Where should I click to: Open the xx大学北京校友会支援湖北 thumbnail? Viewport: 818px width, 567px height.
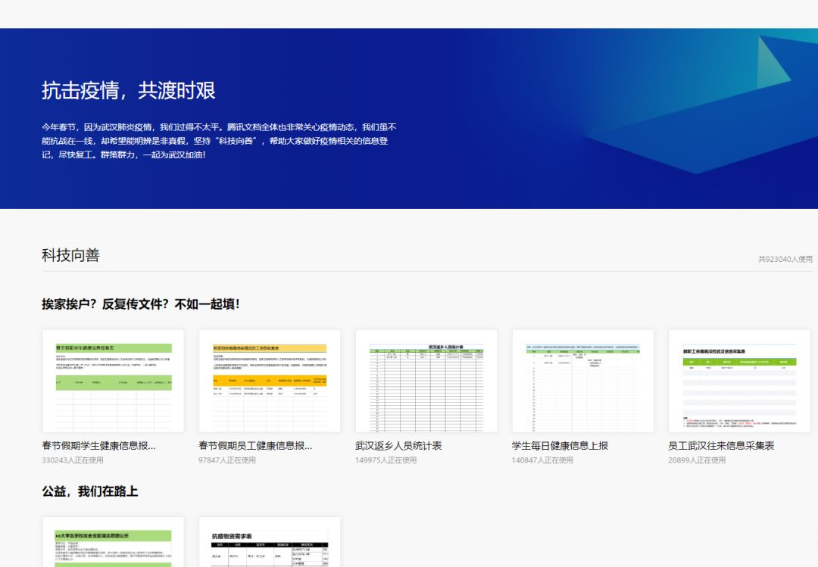pyautogui.click(x=113, y=542)
